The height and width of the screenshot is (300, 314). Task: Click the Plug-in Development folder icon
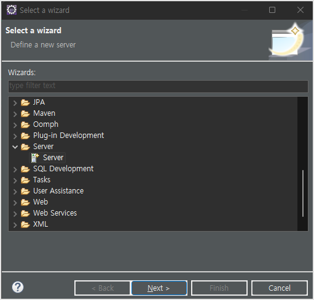(x=25, y=136)
